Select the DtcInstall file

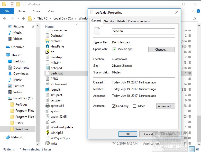tap(57, 36)
